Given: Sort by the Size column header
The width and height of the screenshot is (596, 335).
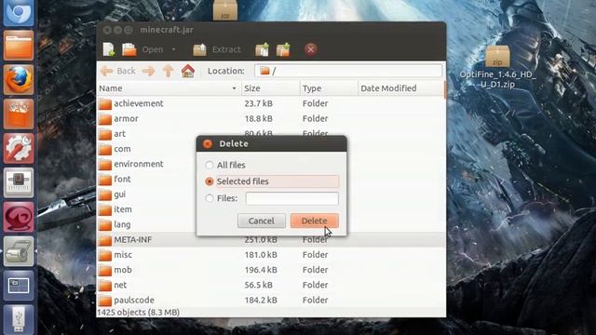Looking at the screenshot, I should click(x=270, y=88).
